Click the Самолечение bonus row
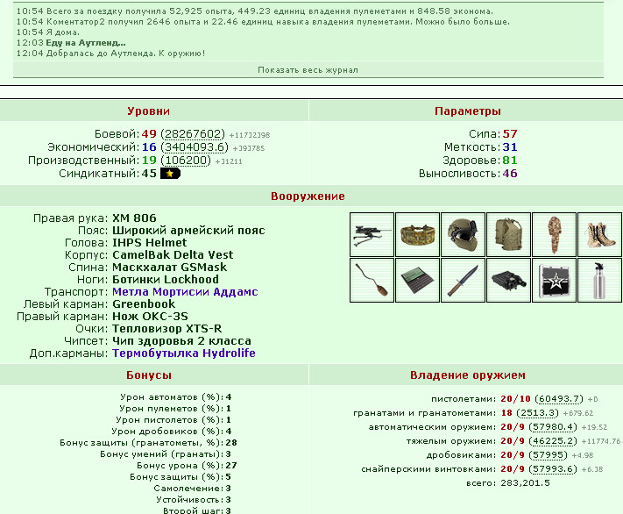This screenshot has height=514, width=623. point(192,489)
